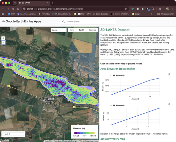Zoom in with the map plus button

pyautogui.click(x=3, y=38)
